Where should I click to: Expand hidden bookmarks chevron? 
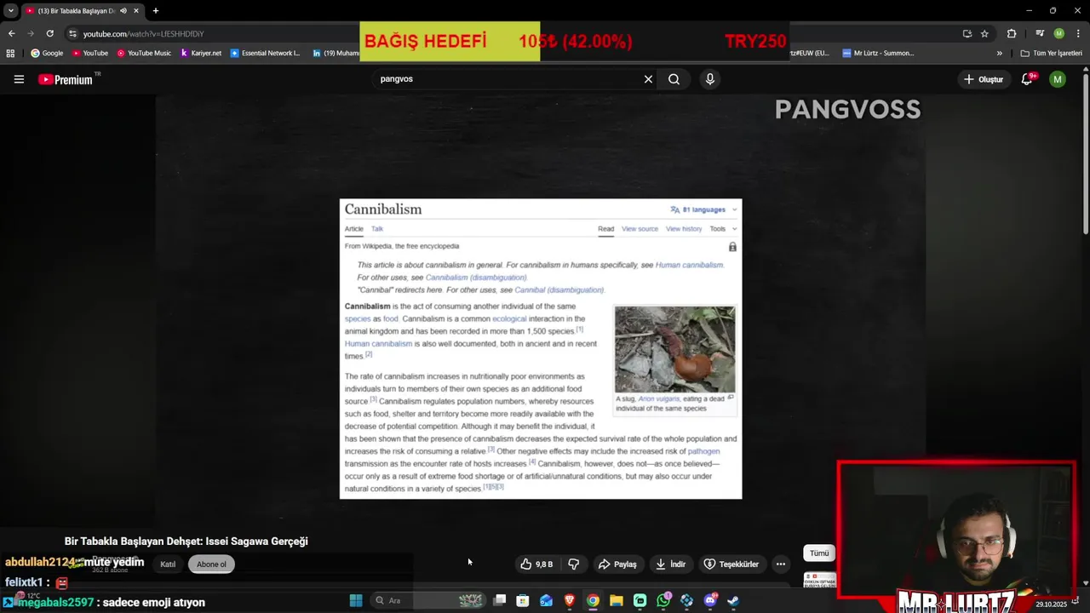pos(1000,53)
